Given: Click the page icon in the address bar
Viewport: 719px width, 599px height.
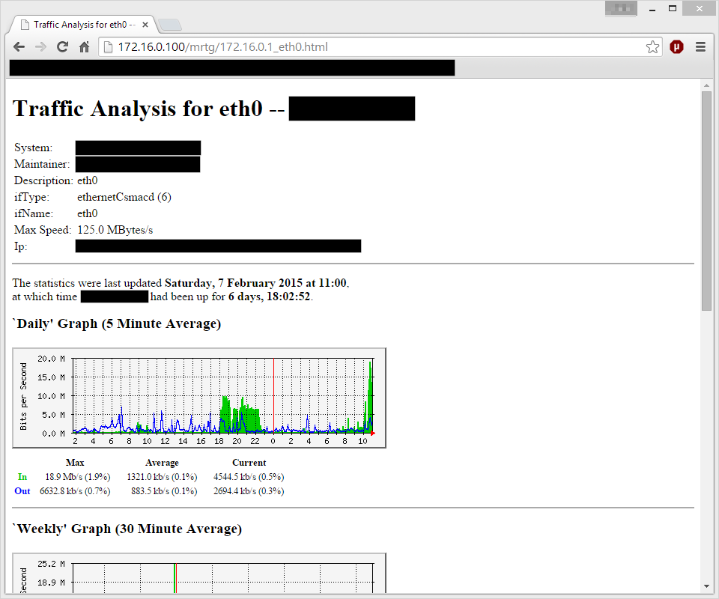Looking at the screenshot, I should coord(108,46).
